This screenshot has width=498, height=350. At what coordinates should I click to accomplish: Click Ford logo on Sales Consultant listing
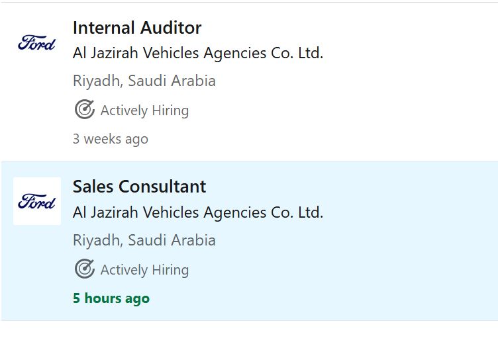[37, 201]
